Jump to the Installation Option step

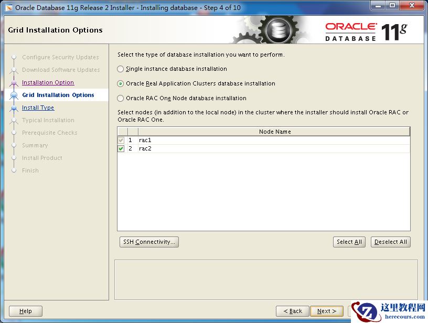pyautogui.click(x=48, y=82)
